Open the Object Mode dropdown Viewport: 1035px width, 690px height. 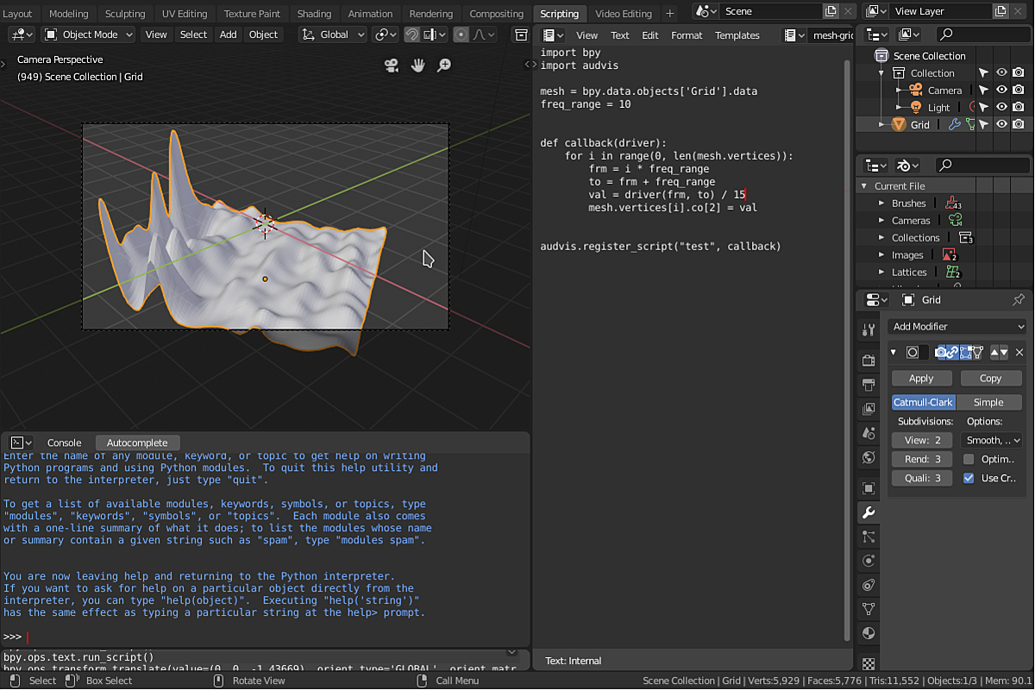(87, 34)
